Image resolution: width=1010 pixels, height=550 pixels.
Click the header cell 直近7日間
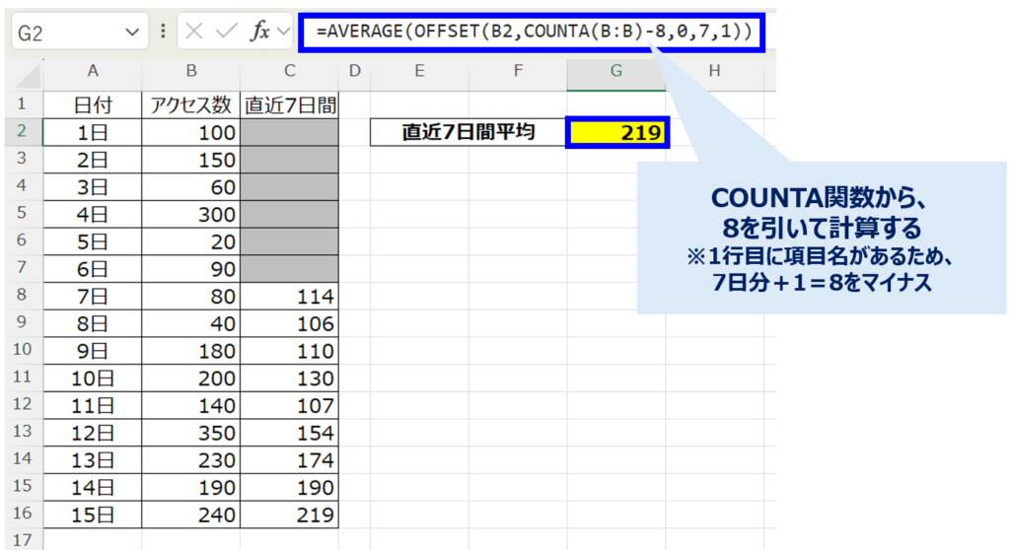coord(290,105)
